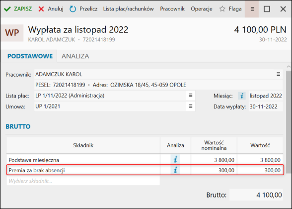This screenshot has width=292, height=209.
Task: Expand the Pracownik field menu
Action: pyautogui.click(x=278, y=74)
